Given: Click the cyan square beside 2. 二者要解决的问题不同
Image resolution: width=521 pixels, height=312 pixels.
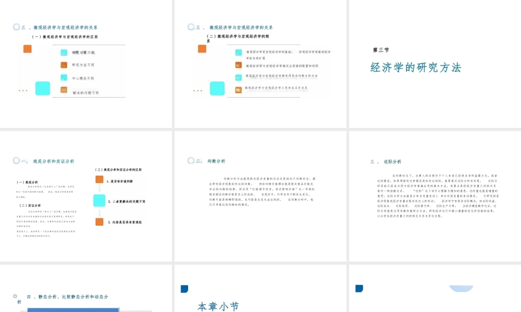Looking at the screenshot, I should [x=100, y=201].
